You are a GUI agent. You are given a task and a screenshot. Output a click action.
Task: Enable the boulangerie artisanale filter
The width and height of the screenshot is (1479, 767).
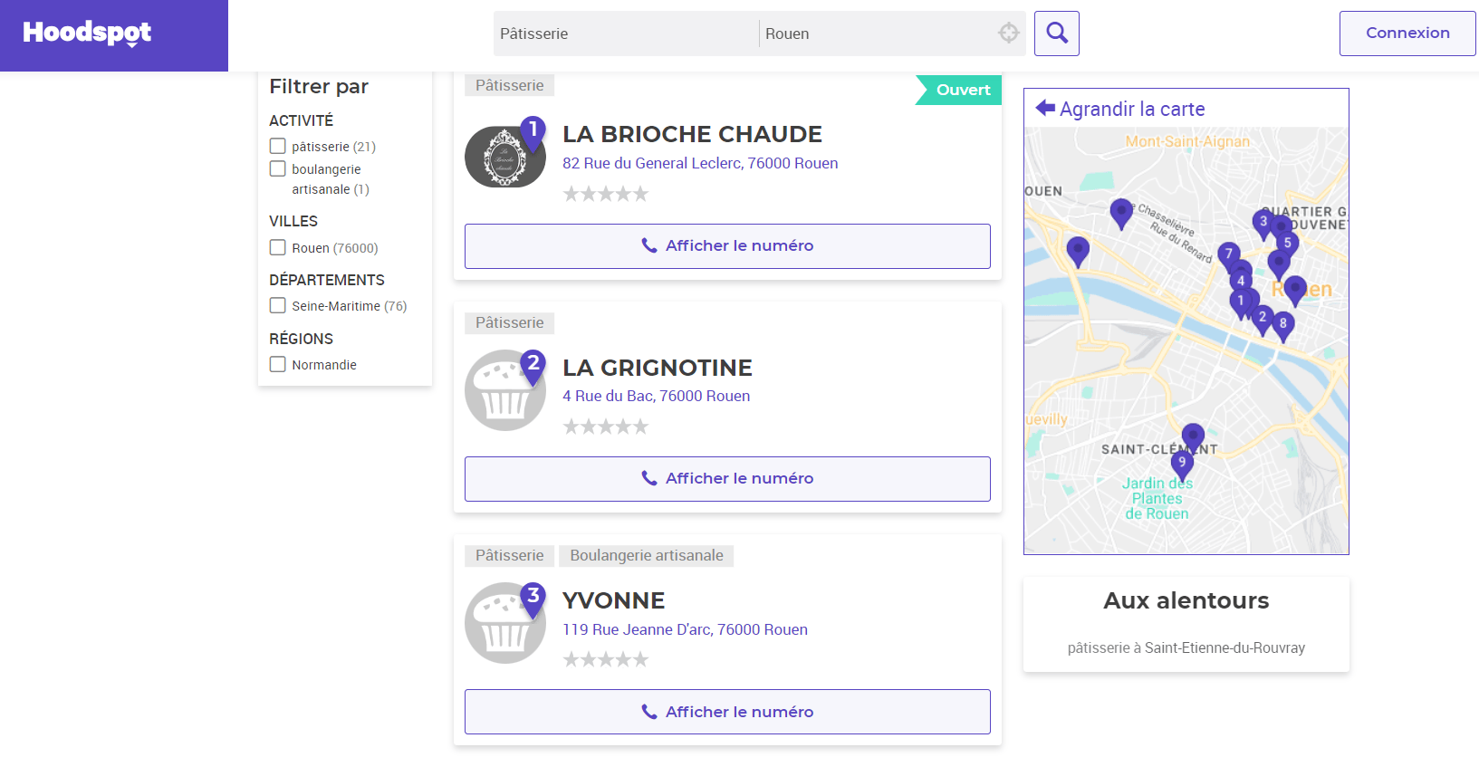(x=278, y=168)
